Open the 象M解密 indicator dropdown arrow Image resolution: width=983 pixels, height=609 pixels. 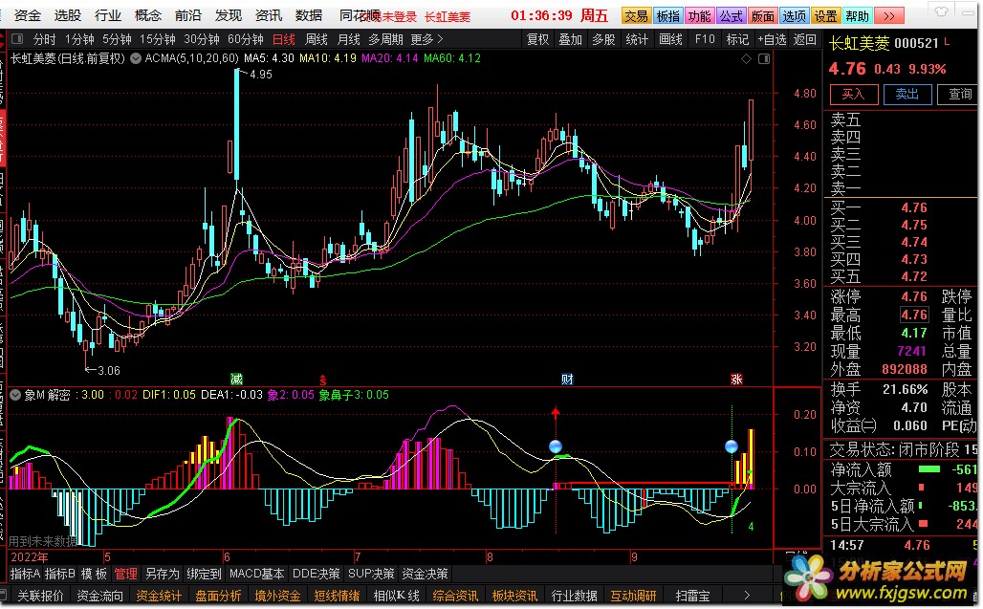pyautogui.click(x=15, y=395)
